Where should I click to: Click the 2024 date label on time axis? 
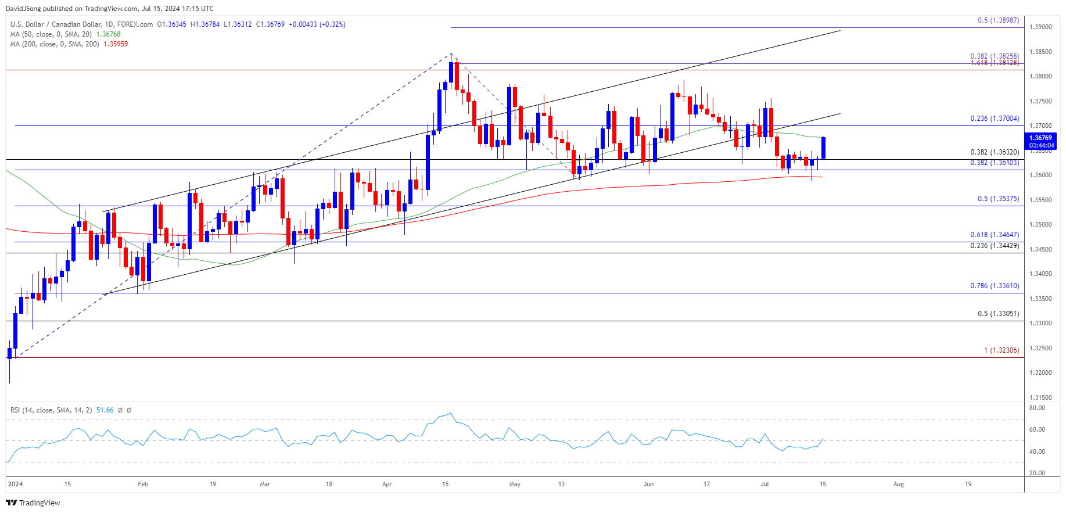click(16, 484)
